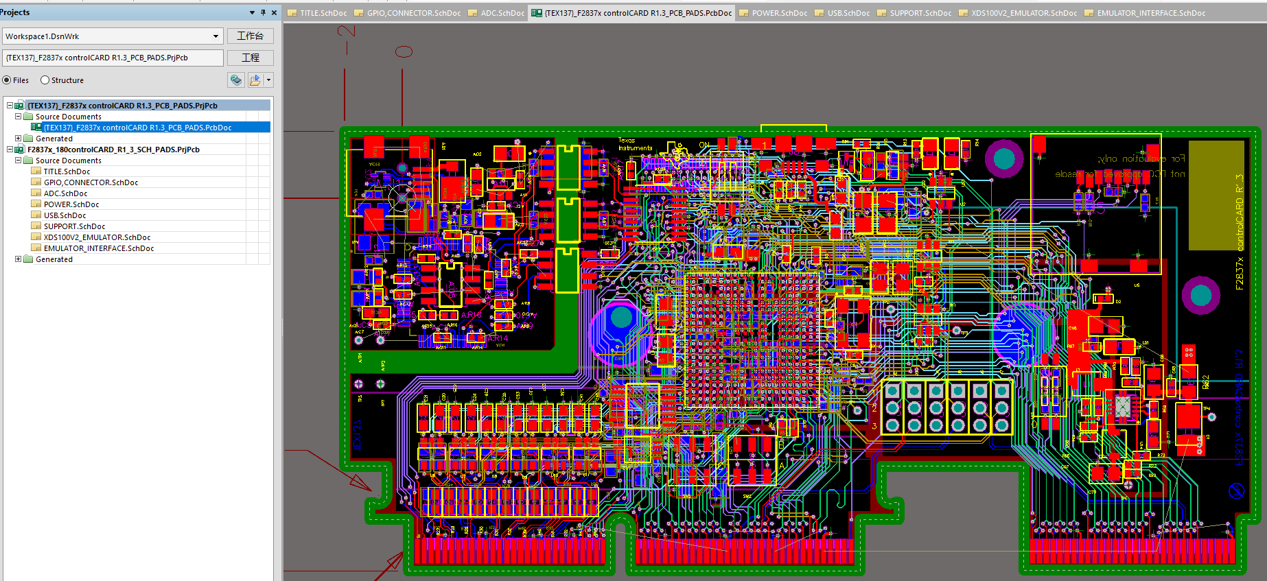This screenshot has height=581, width=1267.
Task: Switch to the PCB_PADS.PcbDoc tab
Action: pos(631,13)
